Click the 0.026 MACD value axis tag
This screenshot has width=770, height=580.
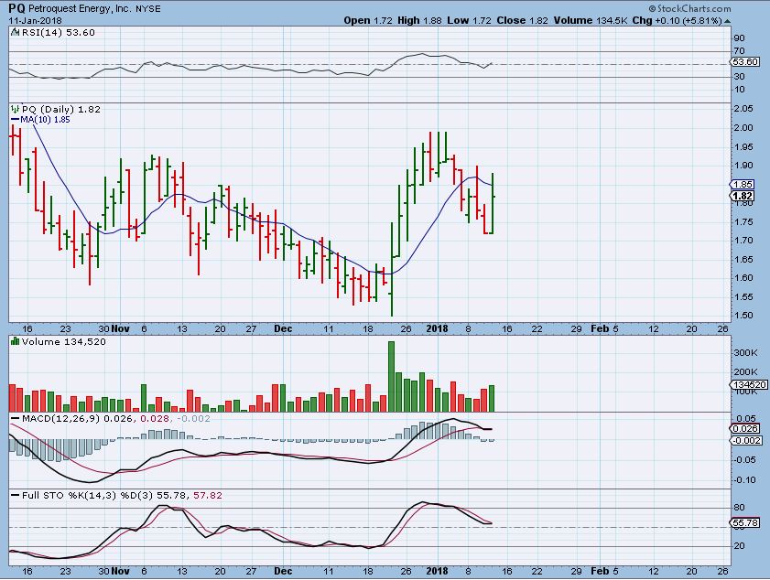coord(745,428)
